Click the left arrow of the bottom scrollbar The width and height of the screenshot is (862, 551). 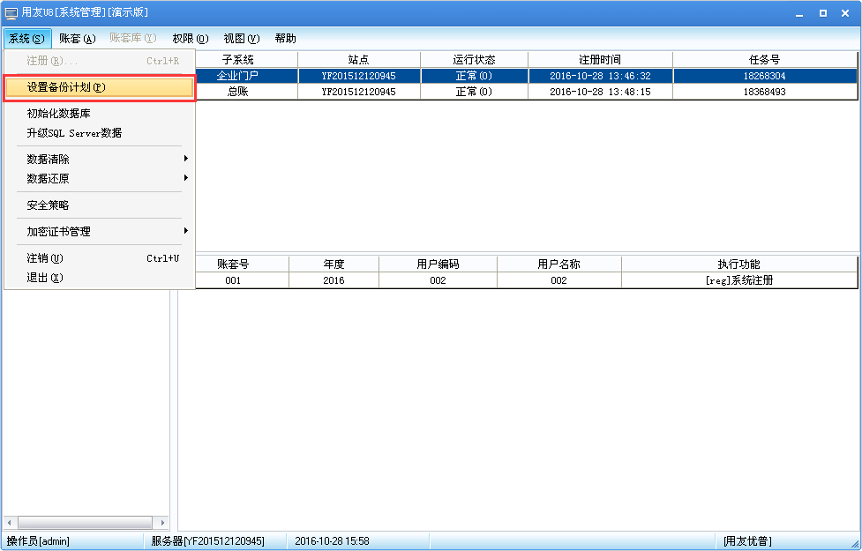(x=7, y=522)
